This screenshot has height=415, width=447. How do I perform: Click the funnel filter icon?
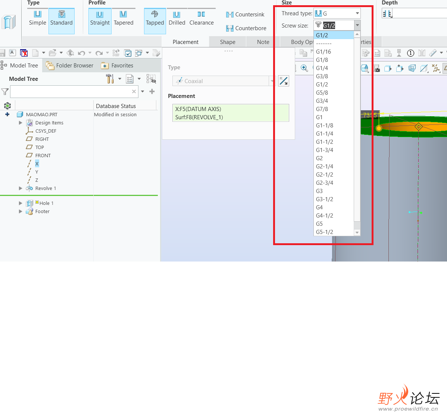[5, 91]
